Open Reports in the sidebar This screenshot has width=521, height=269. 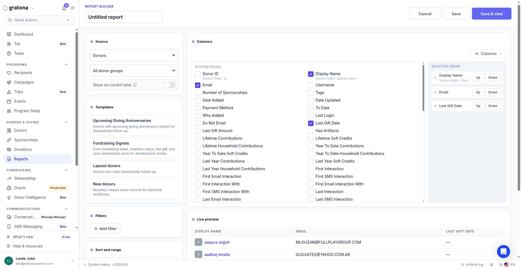tap(37, 159)
